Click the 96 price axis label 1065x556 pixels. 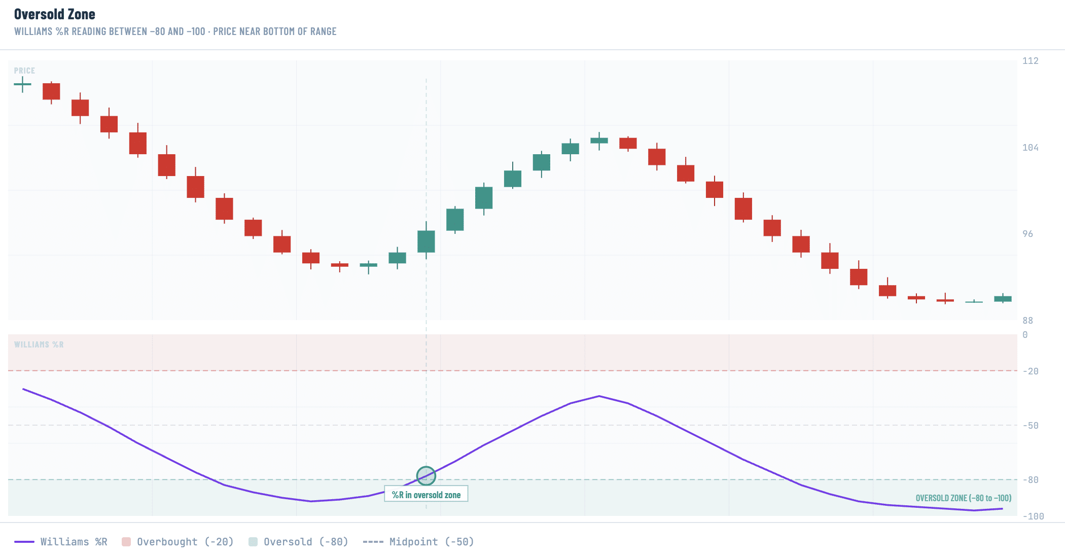click(x=1027, y=234)
